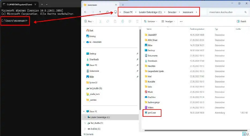Screen dimensions: 250x136
Task: Click the search magnifier icon
Action: coord(245,12)
